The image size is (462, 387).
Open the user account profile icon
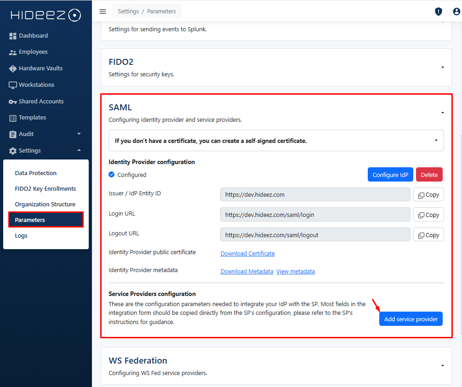456,11
